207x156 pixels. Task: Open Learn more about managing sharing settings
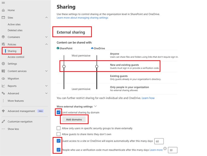pyautogui.click(x=82, y=18)
